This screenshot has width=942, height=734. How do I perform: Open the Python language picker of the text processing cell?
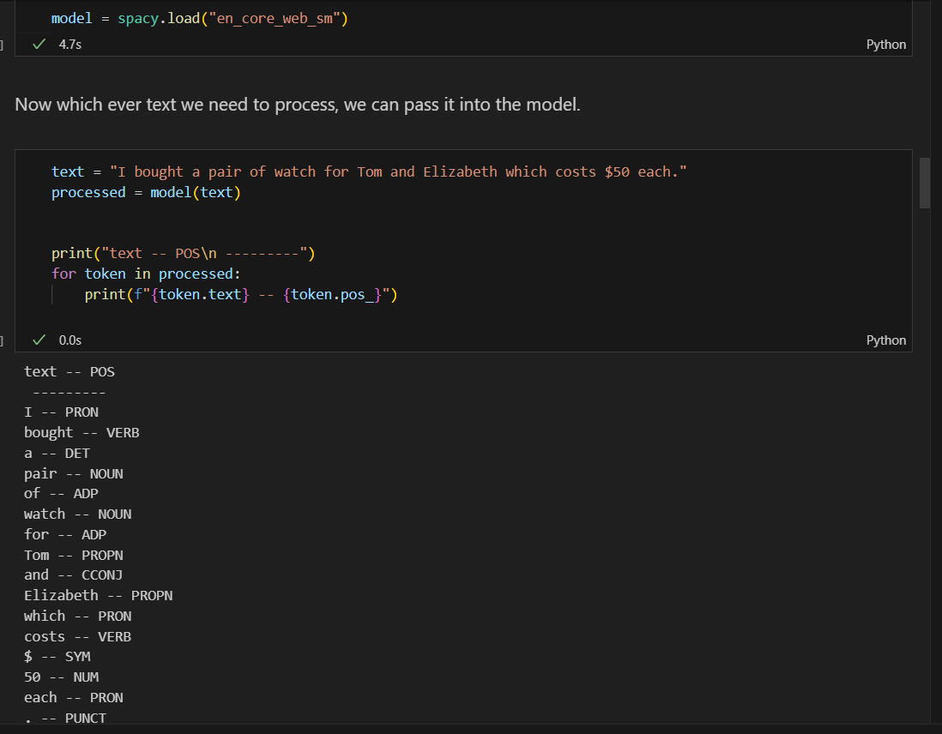pos(885,340)
